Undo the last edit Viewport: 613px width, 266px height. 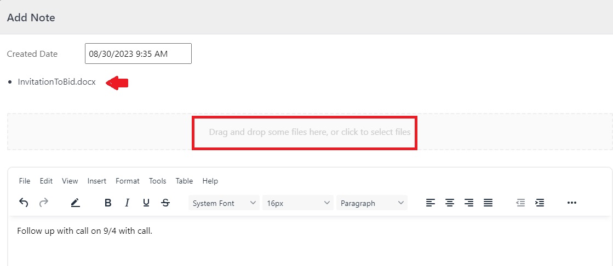coord(24,203)
